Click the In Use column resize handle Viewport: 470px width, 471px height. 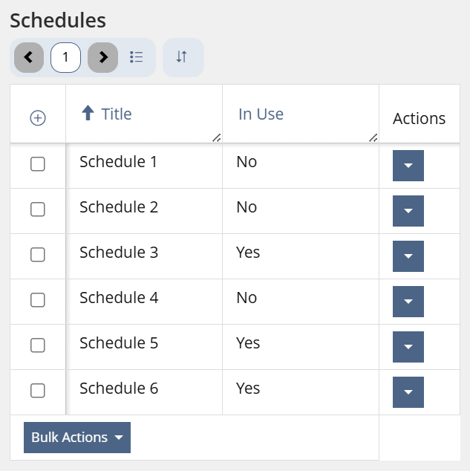[x=373, y=137]
